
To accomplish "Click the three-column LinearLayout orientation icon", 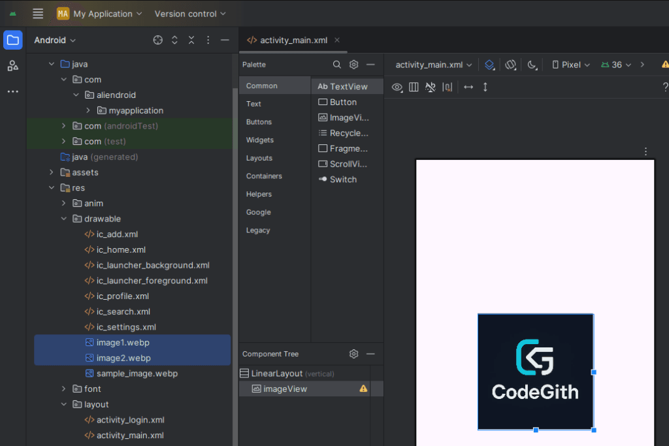I will point(414,87).
